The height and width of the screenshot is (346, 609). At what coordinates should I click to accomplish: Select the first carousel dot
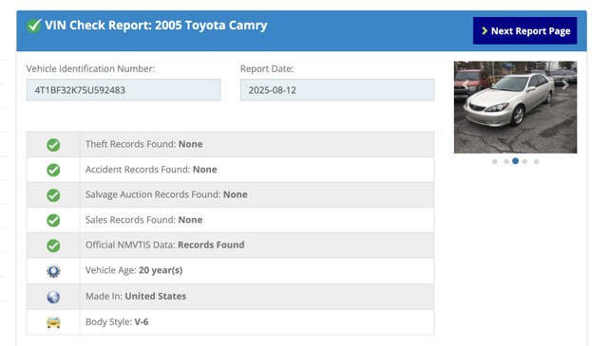[494, 161]
